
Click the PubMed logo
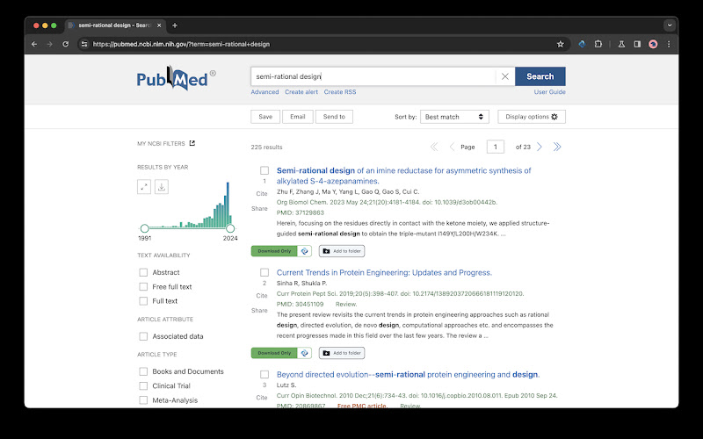[176, 78]
